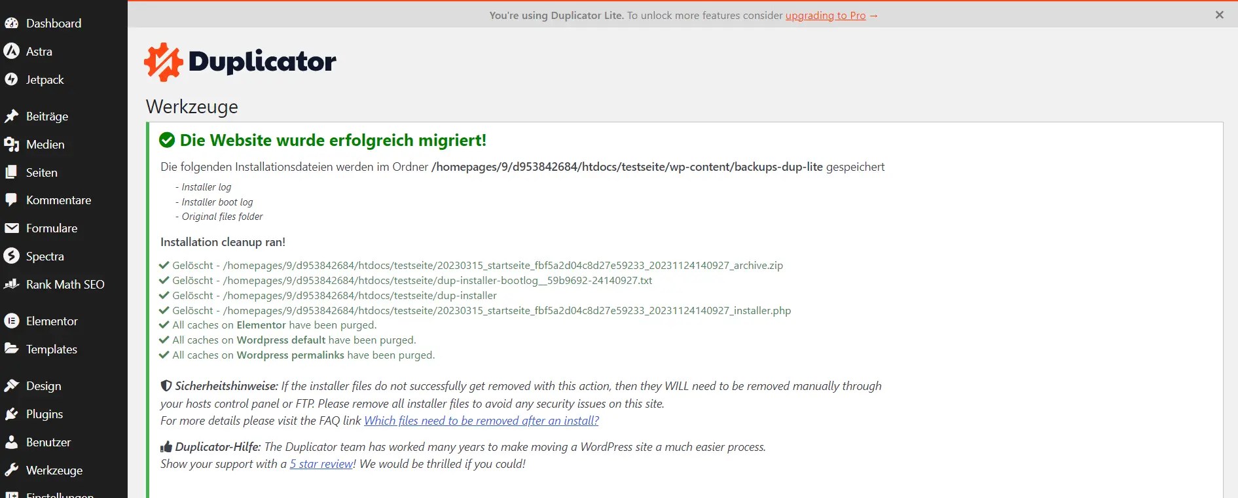Click the '5 star review' link
Viewport: 1238px width, 498px height.
point(321,464)
